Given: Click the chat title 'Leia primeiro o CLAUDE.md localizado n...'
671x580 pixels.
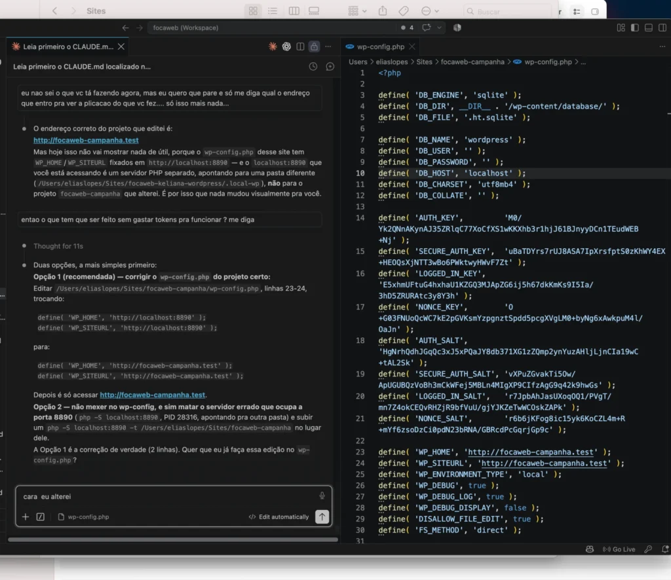Looking at the screenshot, I should click(82, 67).
